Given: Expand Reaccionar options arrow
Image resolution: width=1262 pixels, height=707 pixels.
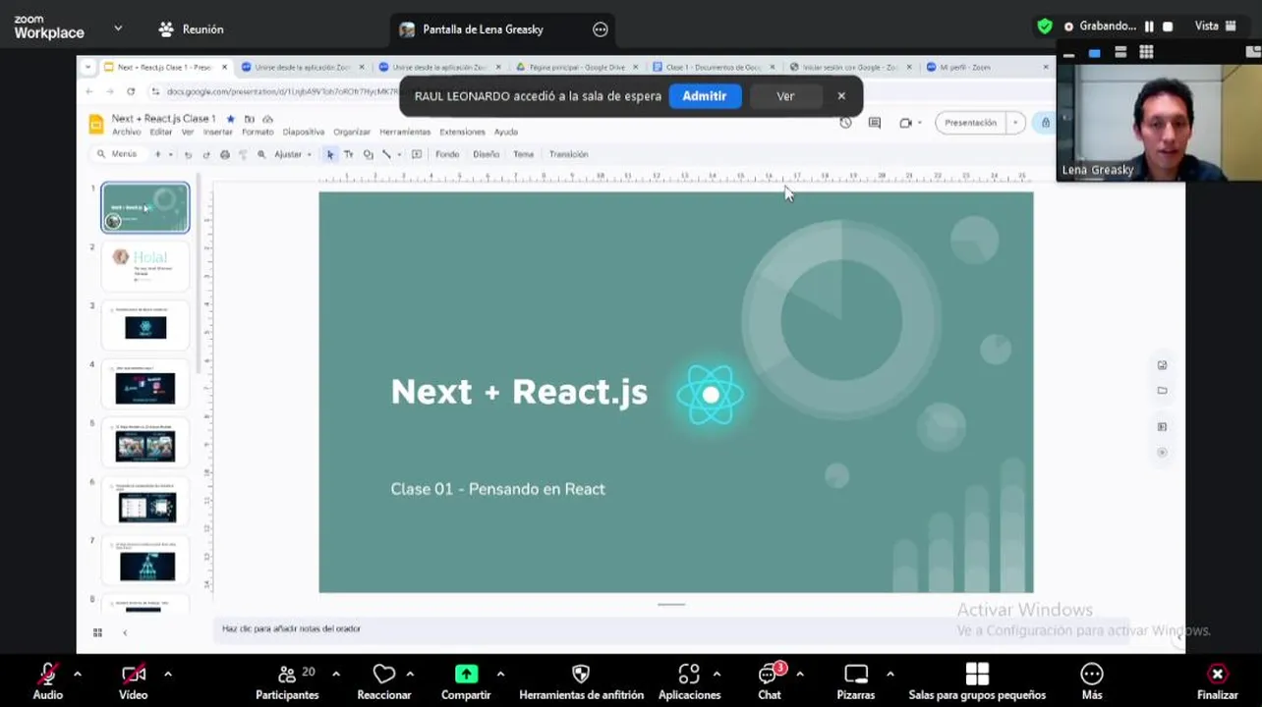Looking at the screenshot, I should [x=410, y=674].
